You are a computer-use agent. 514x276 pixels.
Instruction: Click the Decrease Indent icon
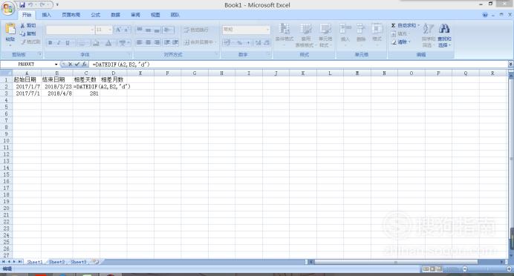coord(167,42)
